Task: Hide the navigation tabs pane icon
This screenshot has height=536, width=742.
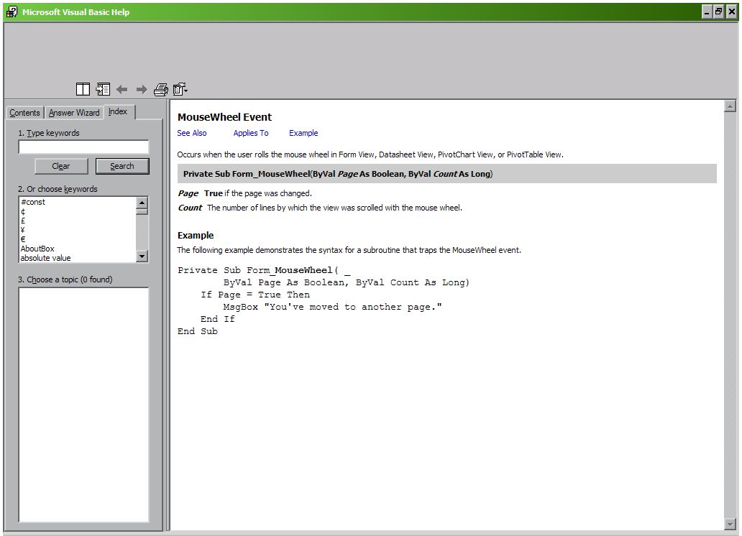Action: tap(103, 89)
